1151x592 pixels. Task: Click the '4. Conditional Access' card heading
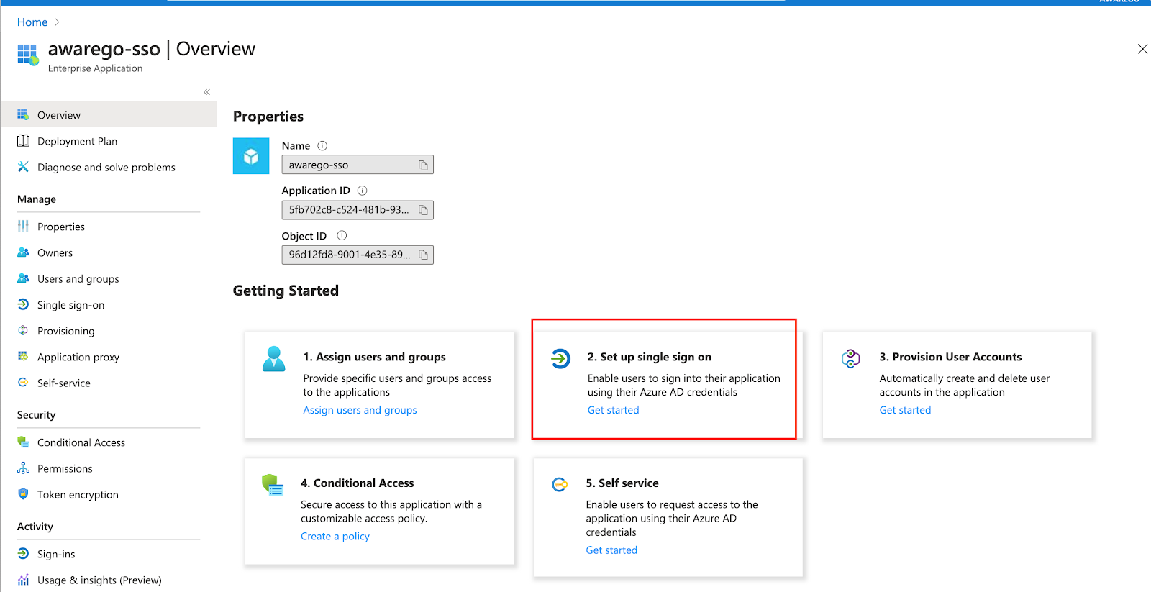pyautogui.click(x=357, y=483)
